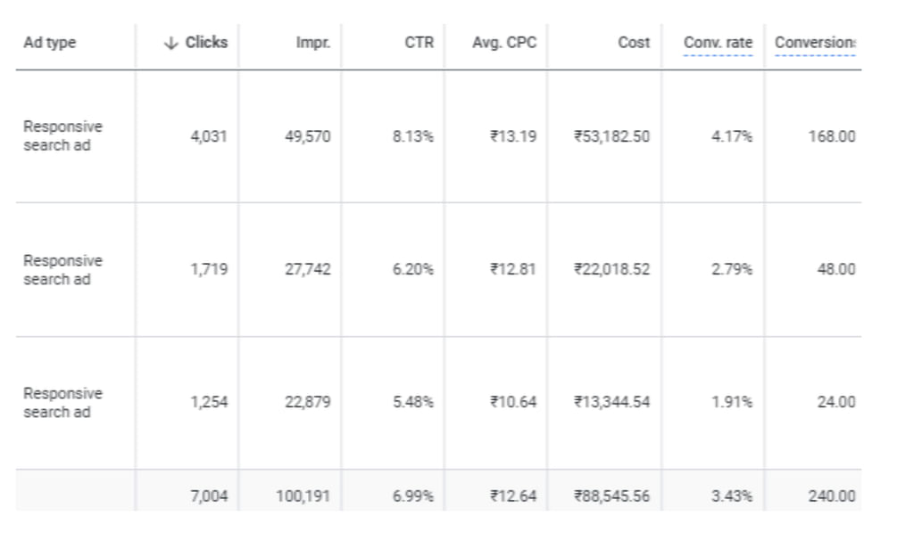
Task: Select the responsive search ad with 1,254 clicks
Action: pos(62,402)
